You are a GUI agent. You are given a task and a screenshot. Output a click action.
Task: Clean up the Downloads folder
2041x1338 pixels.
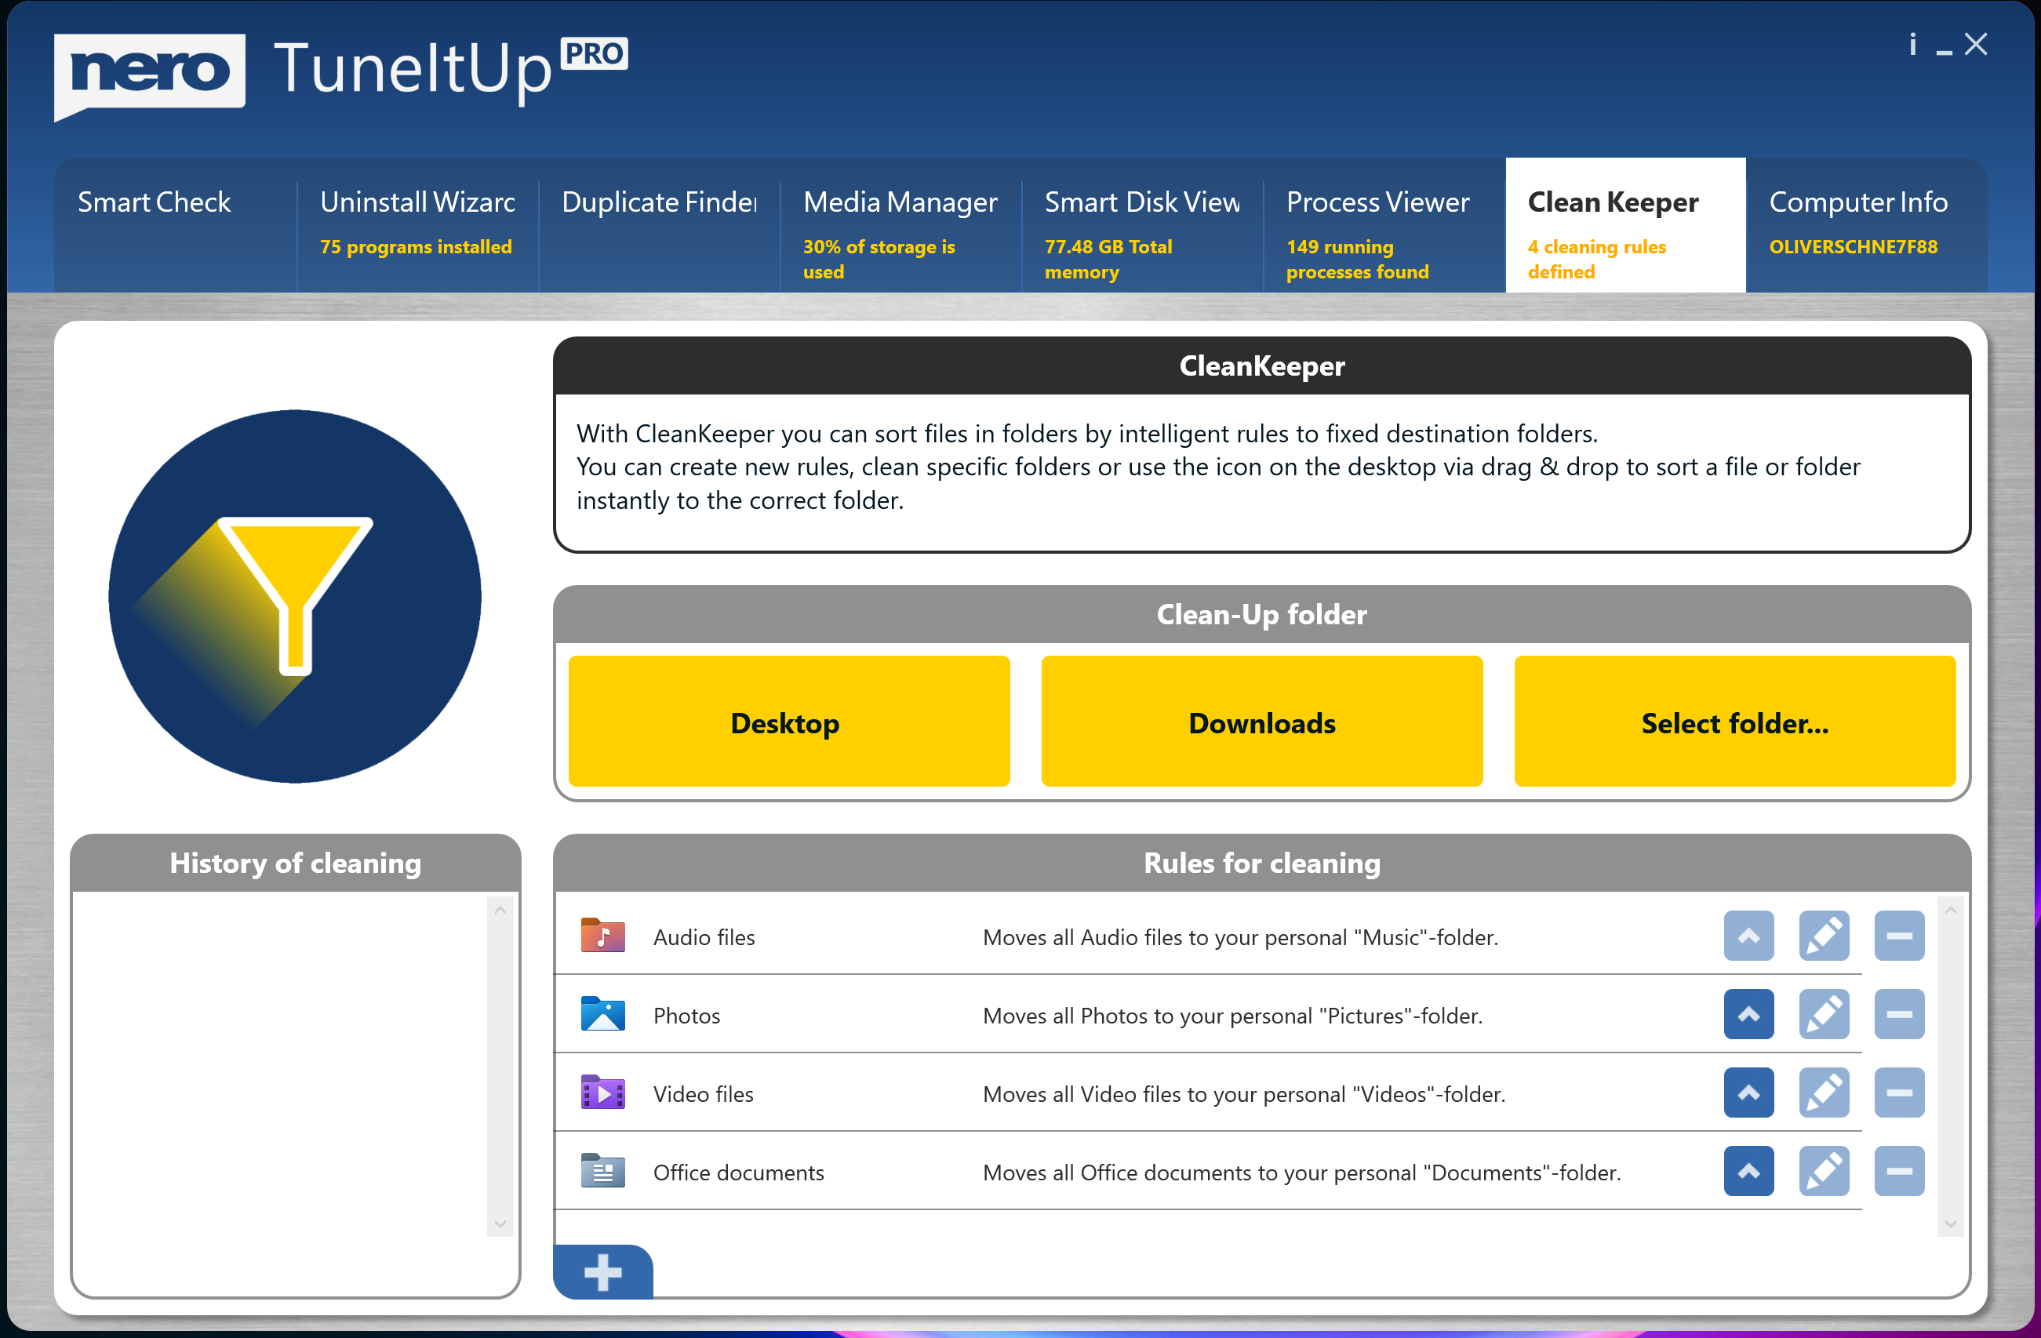tap(1261, 722)
